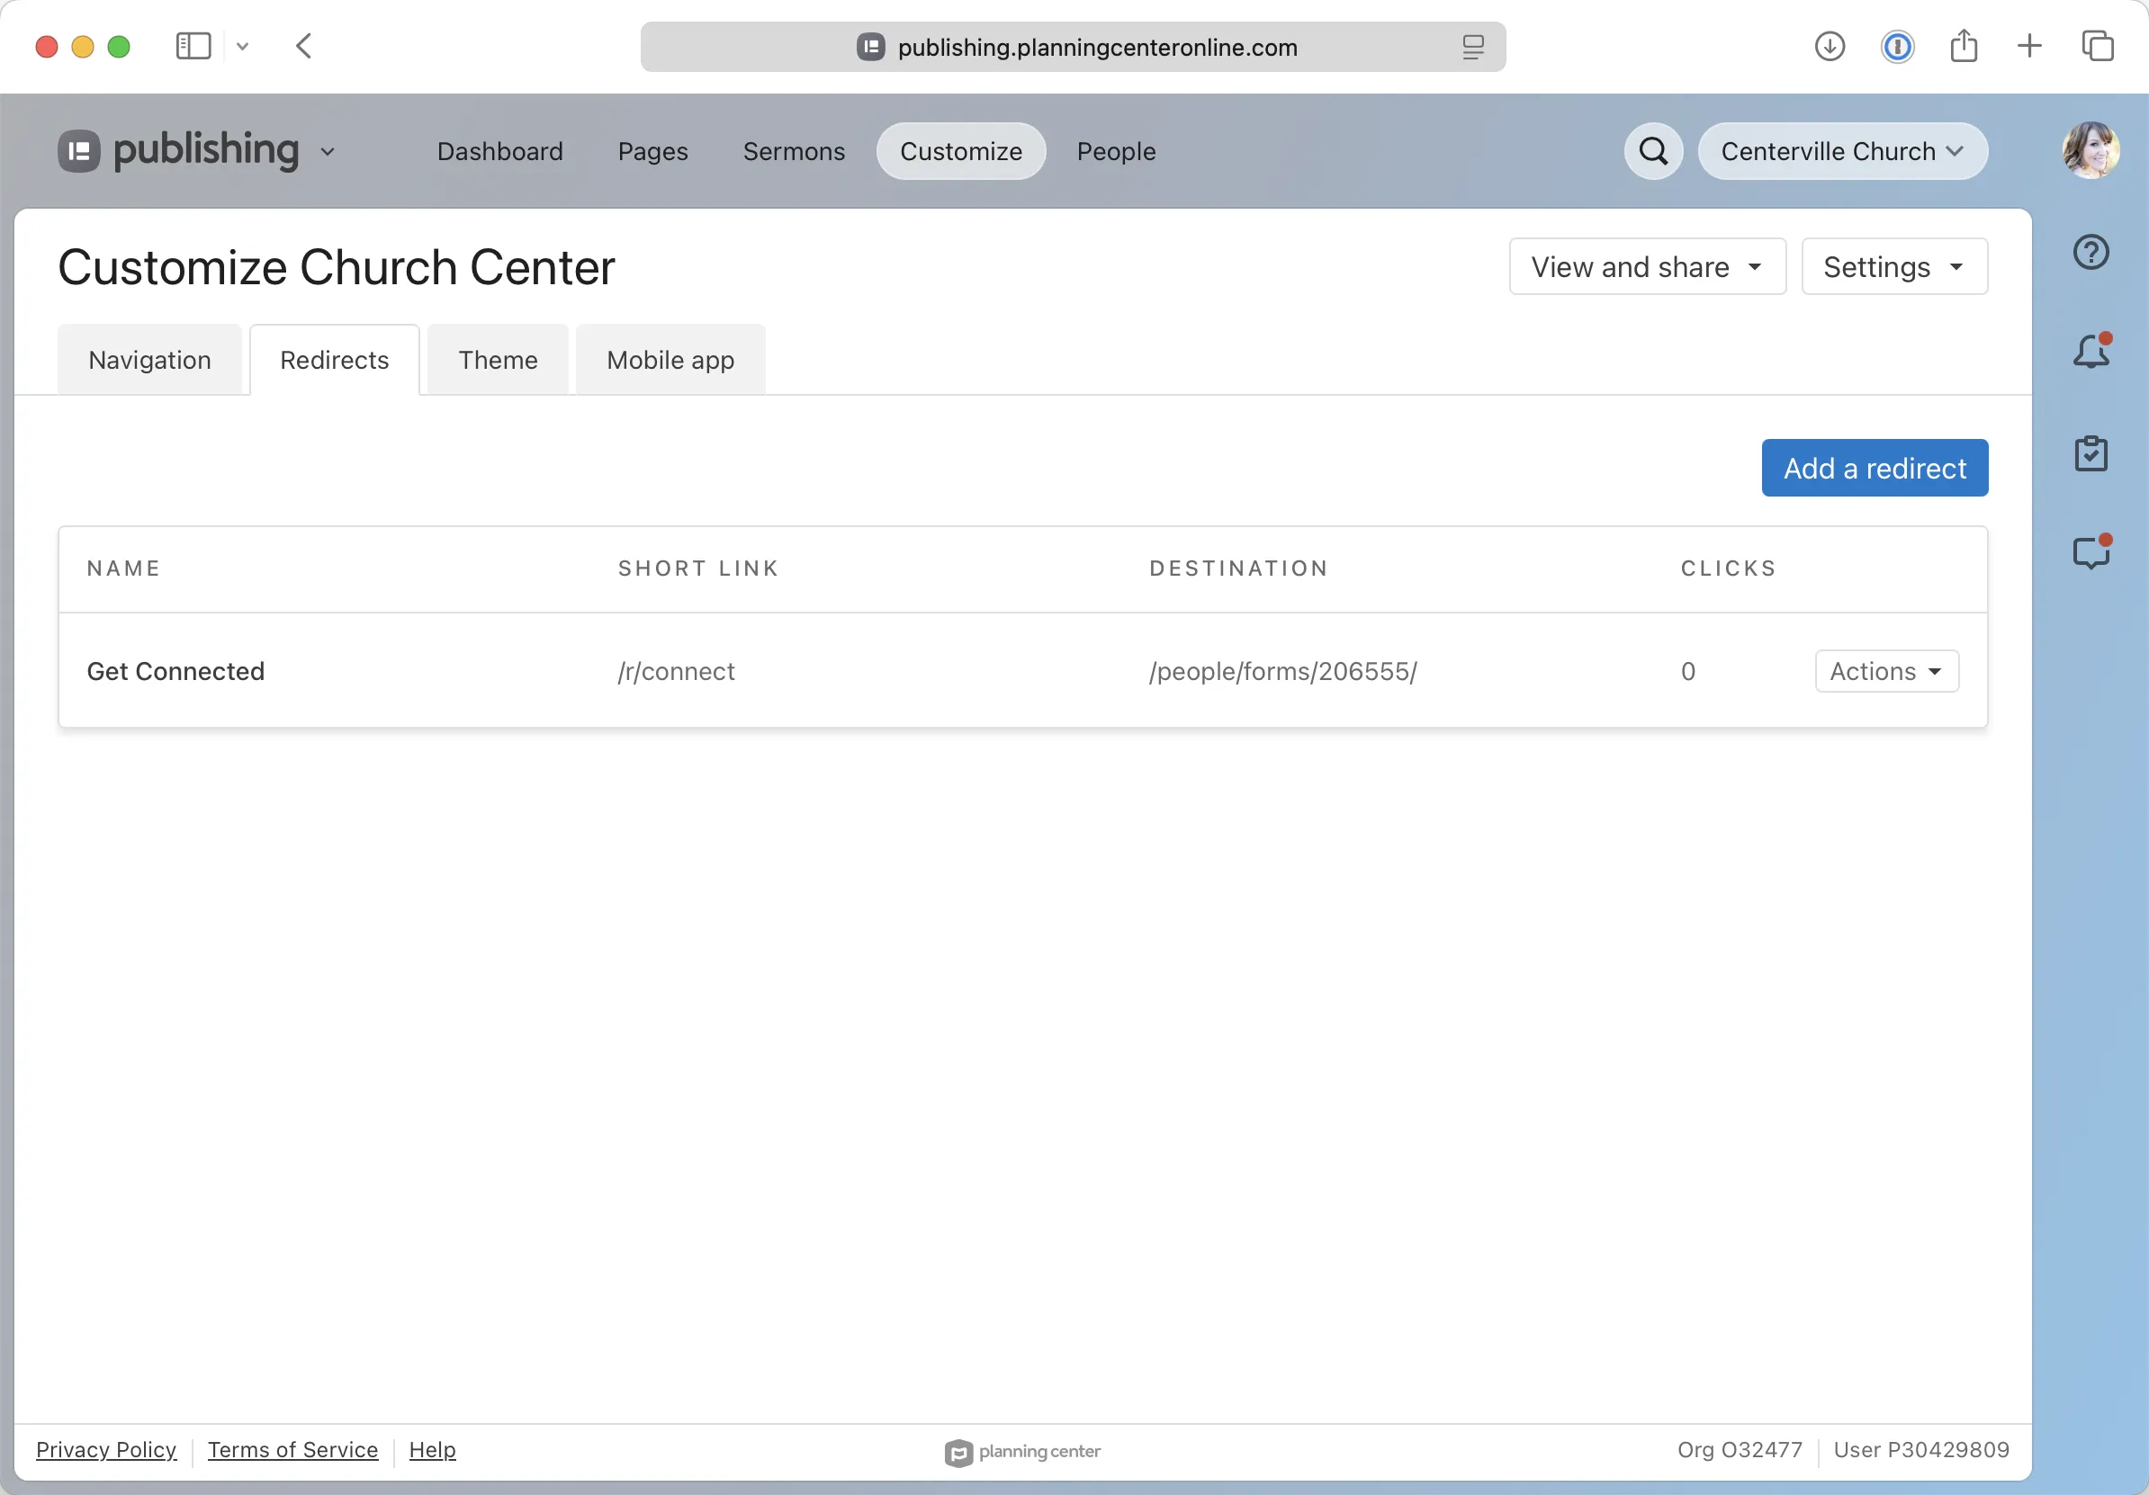The image size is (2149, 1495).
Task: Open the Terms of Service link
Action: coord(292,1450)
